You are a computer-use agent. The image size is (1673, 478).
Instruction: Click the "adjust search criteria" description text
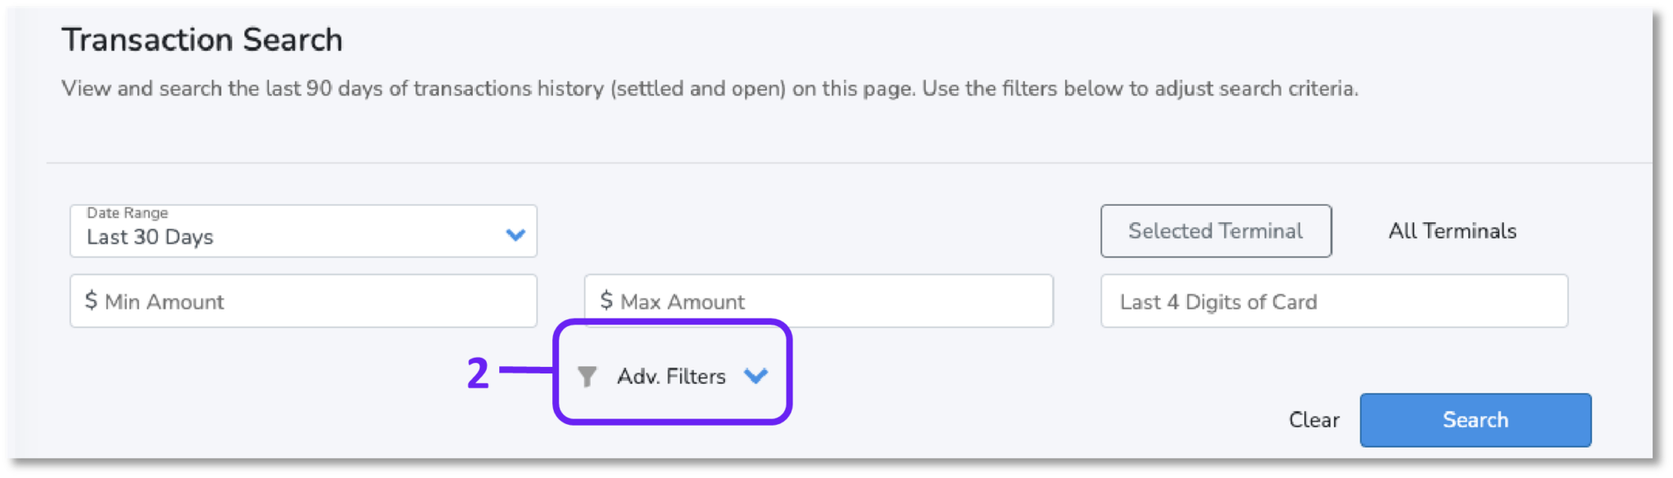(x=1255, y=88)
